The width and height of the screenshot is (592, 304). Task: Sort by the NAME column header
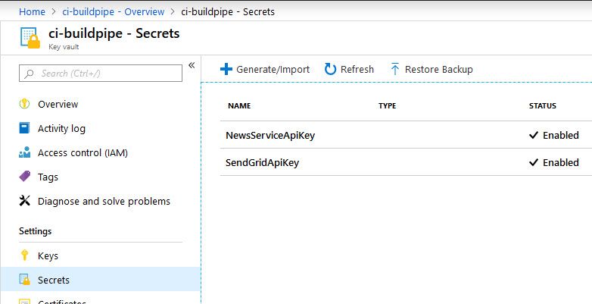[239, 106]
